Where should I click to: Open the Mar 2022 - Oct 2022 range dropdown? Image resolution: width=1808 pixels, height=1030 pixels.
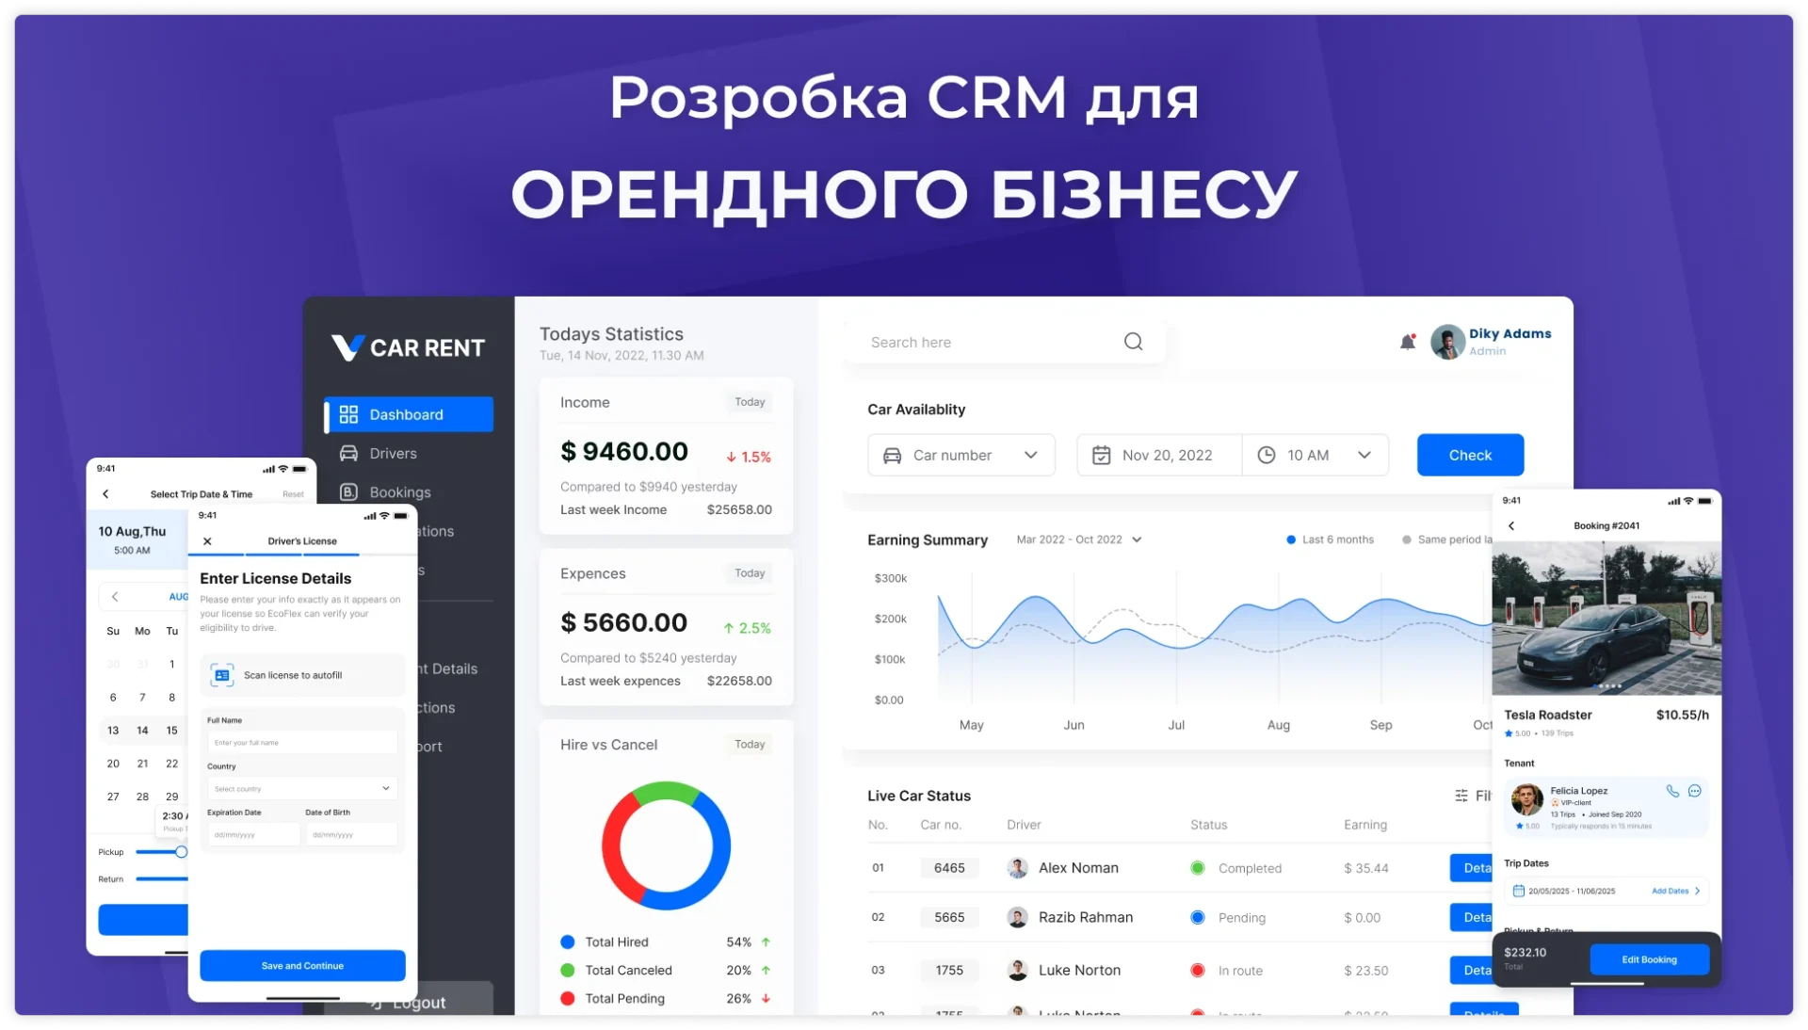point(1079,539)
